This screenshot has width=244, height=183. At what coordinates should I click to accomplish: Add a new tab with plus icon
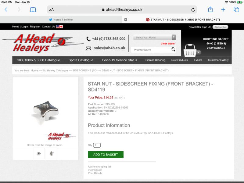click(223, 10)
